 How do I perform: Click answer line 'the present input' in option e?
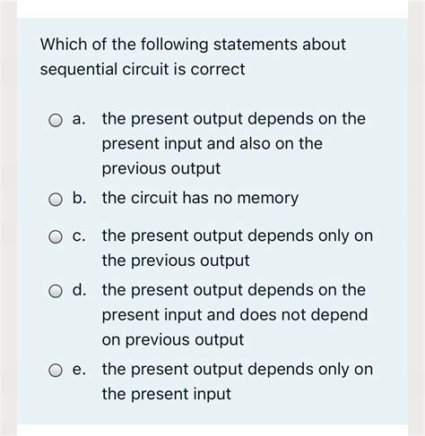167,394
